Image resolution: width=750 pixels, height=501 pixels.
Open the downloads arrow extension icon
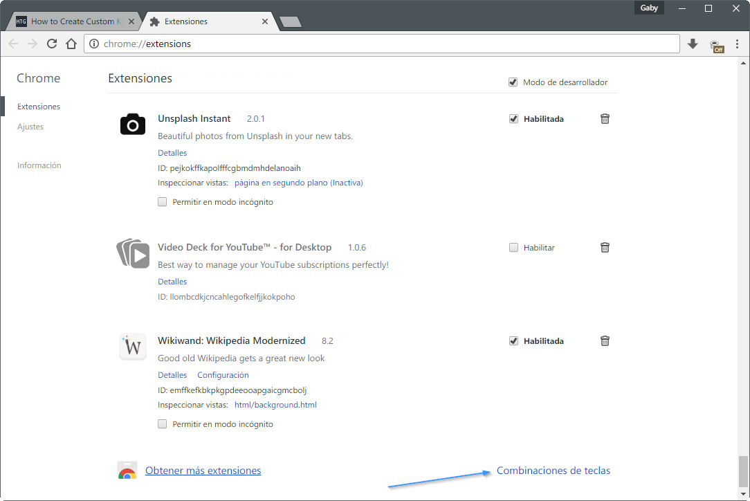[x=693, y=44]
